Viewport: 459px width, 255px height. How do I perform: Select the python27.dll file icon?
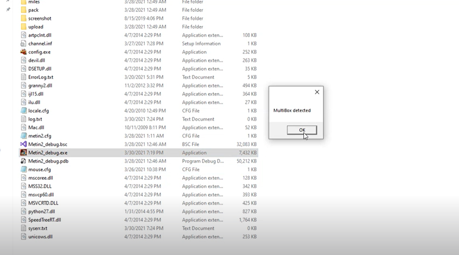[x=24, y=211]
